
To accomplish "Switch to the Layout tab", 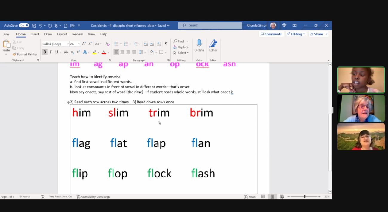I will point(62,34).
